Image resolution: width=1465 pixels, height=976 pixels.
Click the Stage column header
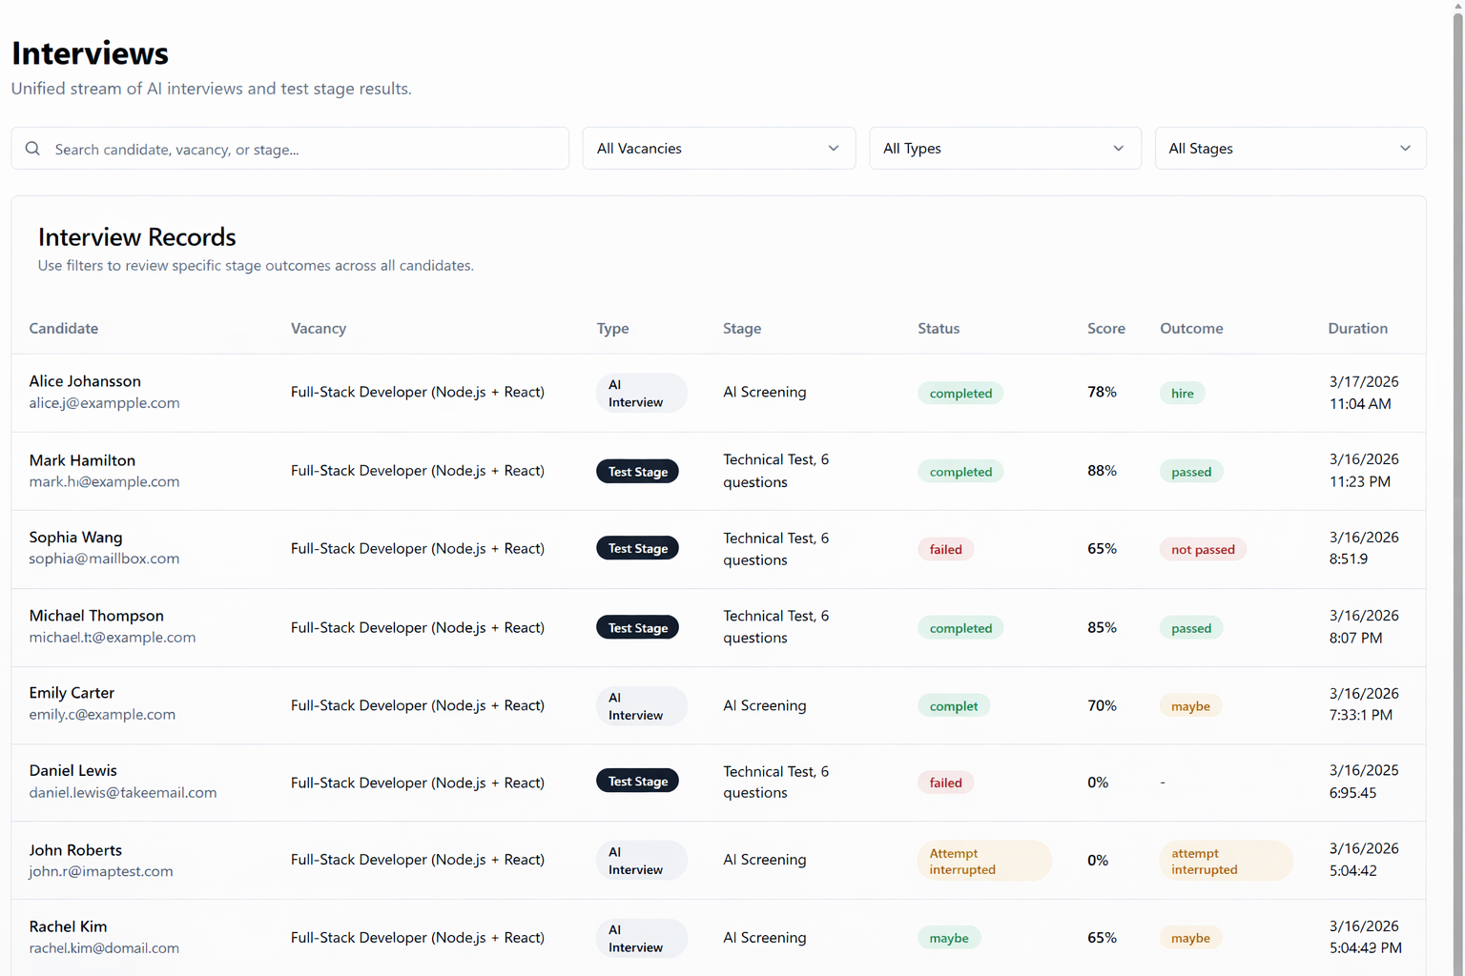(x=742, y=328)
